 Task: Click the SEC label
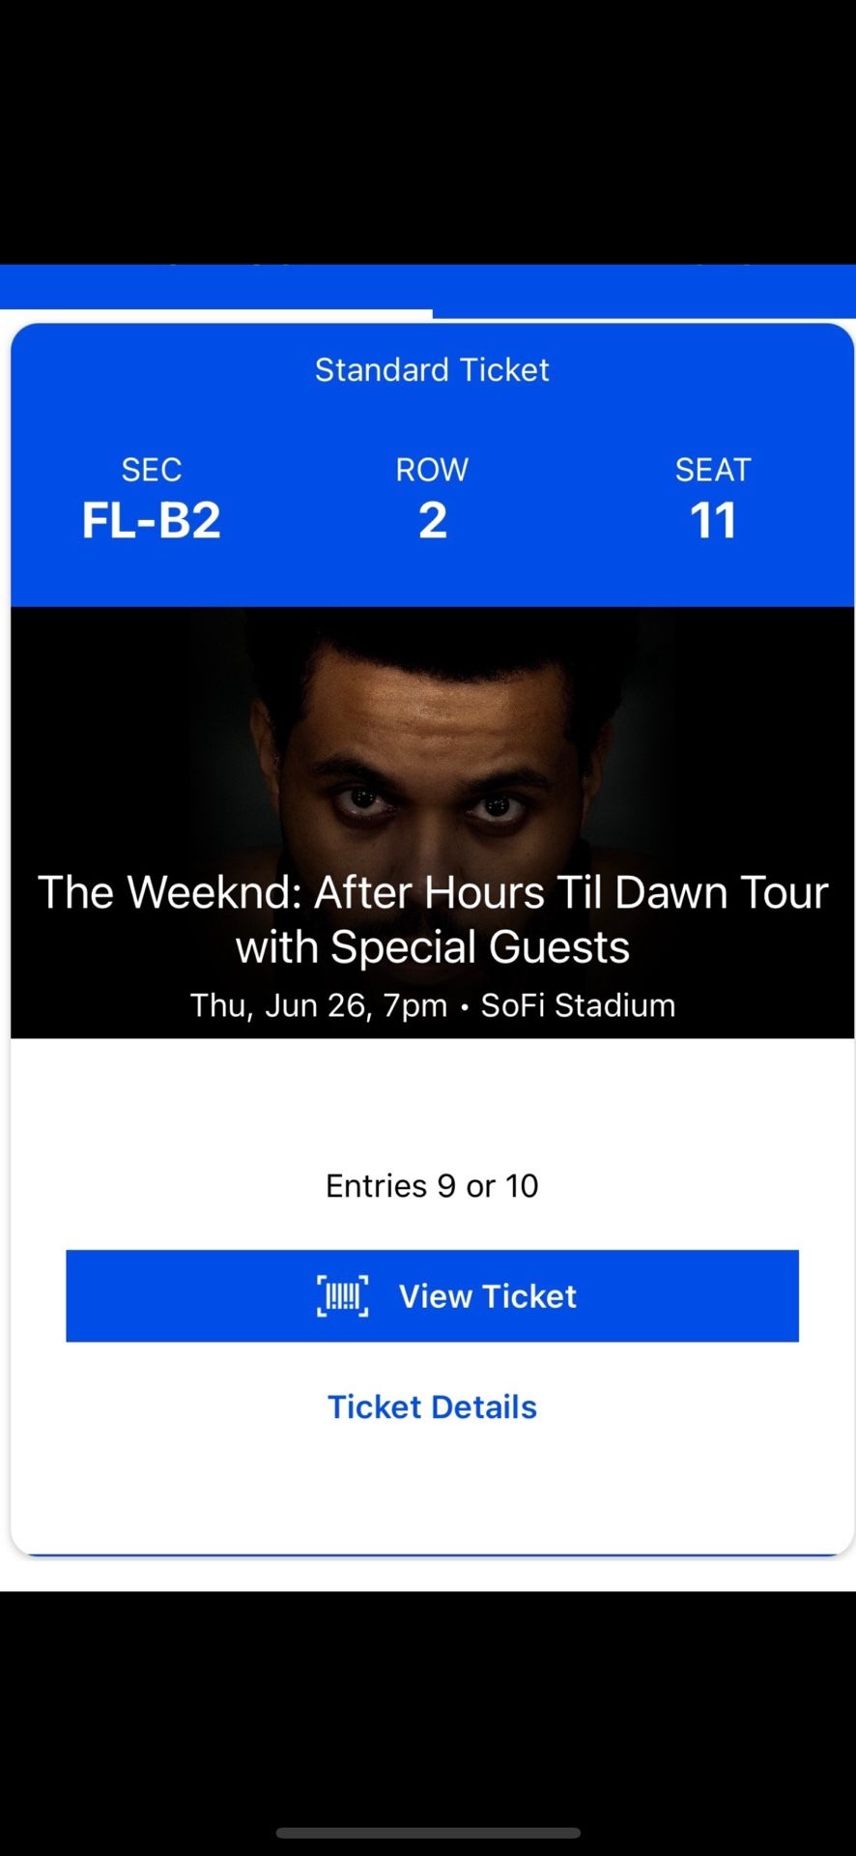click(x=152, y=470)
